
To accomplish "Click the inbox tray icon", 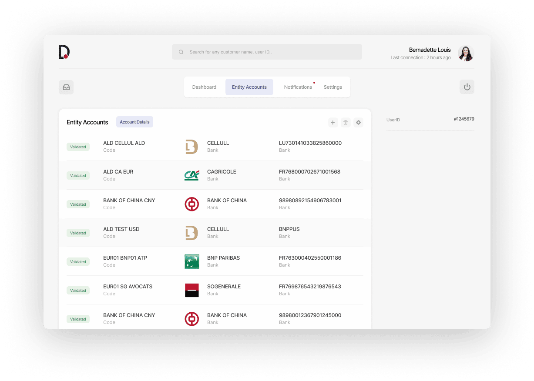I will (x=66, y=87).
